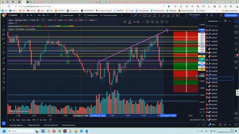Select the horizontal line favorite tool

pos(140,15)
